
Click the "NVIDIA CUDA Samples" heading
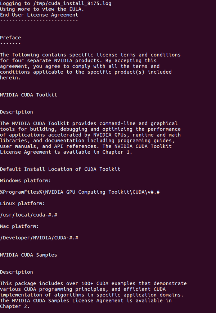tap(28, 255)
